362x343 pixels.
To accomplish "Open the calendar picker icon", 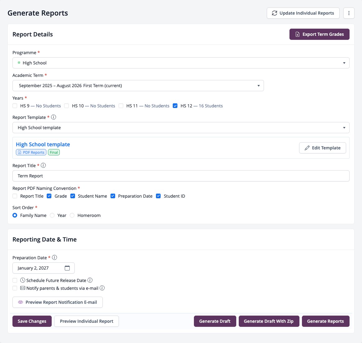I will (67, 268).
